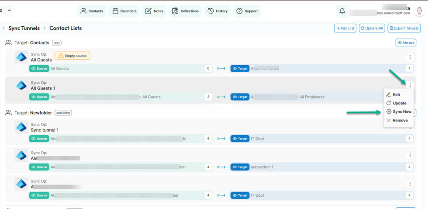Click the Update All button

pyautogui.click(x=372, y=28)
